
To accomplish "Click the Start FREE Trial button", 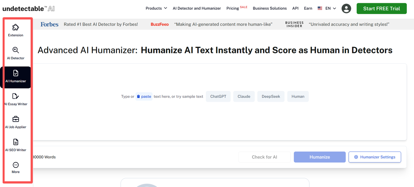I will [x=382, y=8].
